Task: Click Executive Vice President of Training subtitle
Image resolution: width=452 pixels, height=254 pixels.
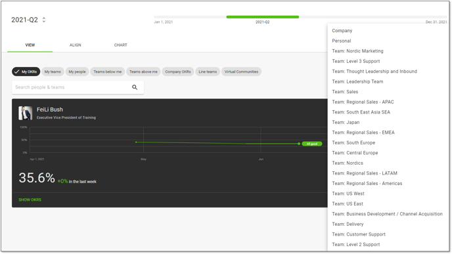Action: [x=66, y=117]
